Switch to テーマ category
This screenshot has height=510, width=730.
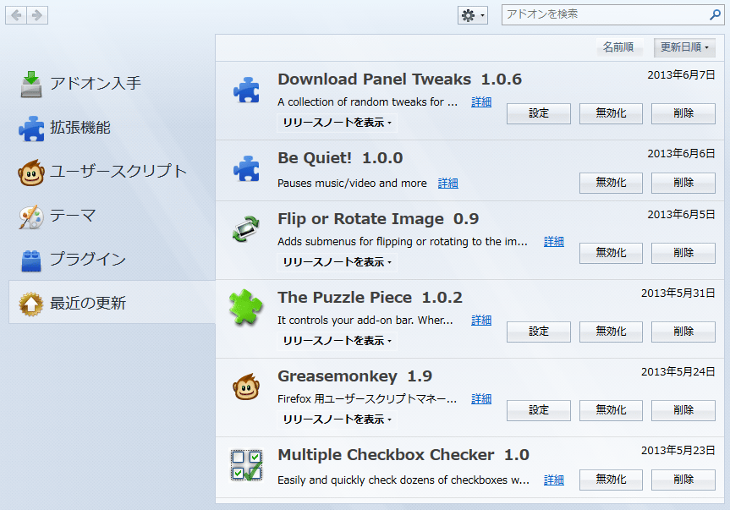[x=112, y=216]
